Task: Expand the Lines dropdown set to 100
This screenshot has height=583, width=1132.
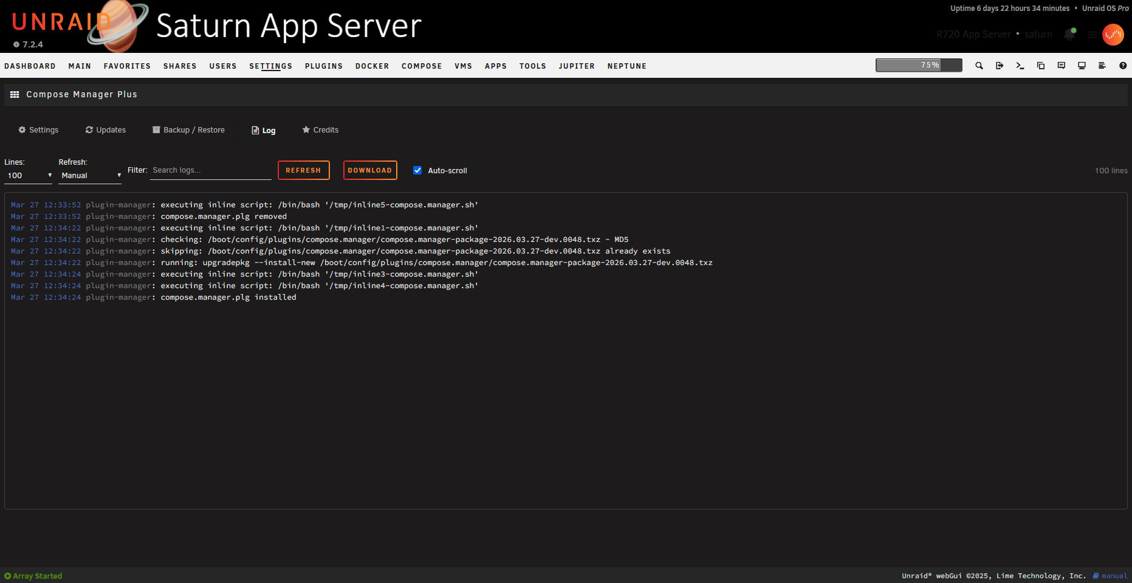Action: tap(29, 176)
